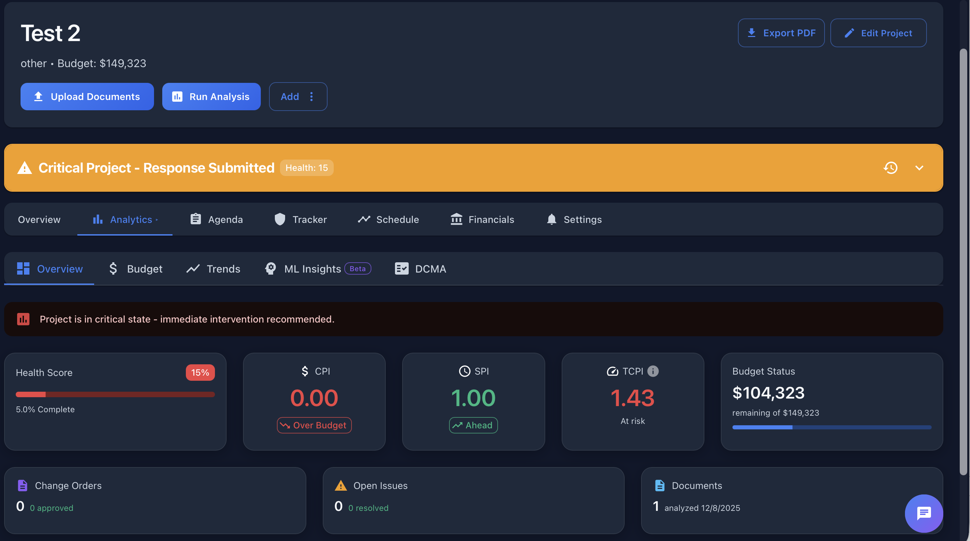Select the Trends line-chart icon
The height and width of the screenshot is (541, 970).
coord(193,268)
